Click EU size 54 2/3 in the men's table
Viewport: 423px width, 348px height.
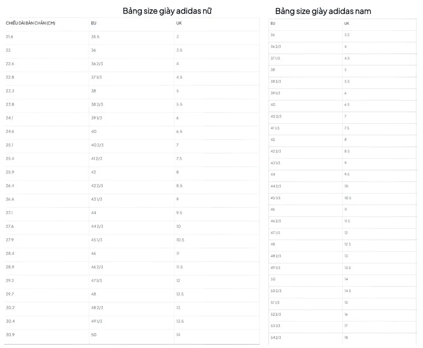(x=276, y=338)
